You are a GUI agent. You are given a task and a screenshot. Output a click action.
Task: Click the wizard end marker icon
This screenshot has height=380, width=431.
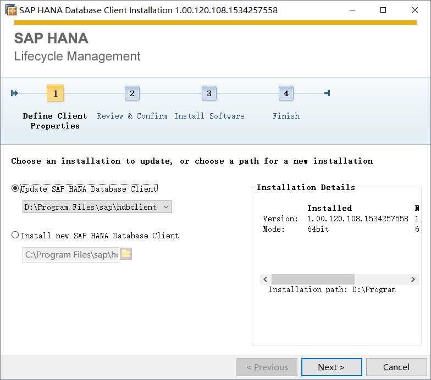tap(327, 93)
